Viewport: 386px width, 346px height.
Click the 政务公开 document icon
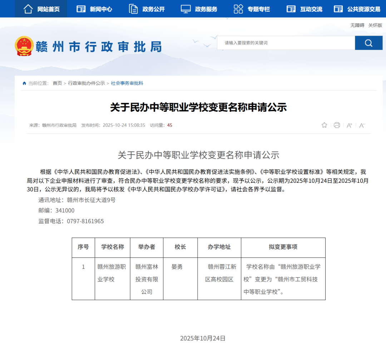coord(133,9)
